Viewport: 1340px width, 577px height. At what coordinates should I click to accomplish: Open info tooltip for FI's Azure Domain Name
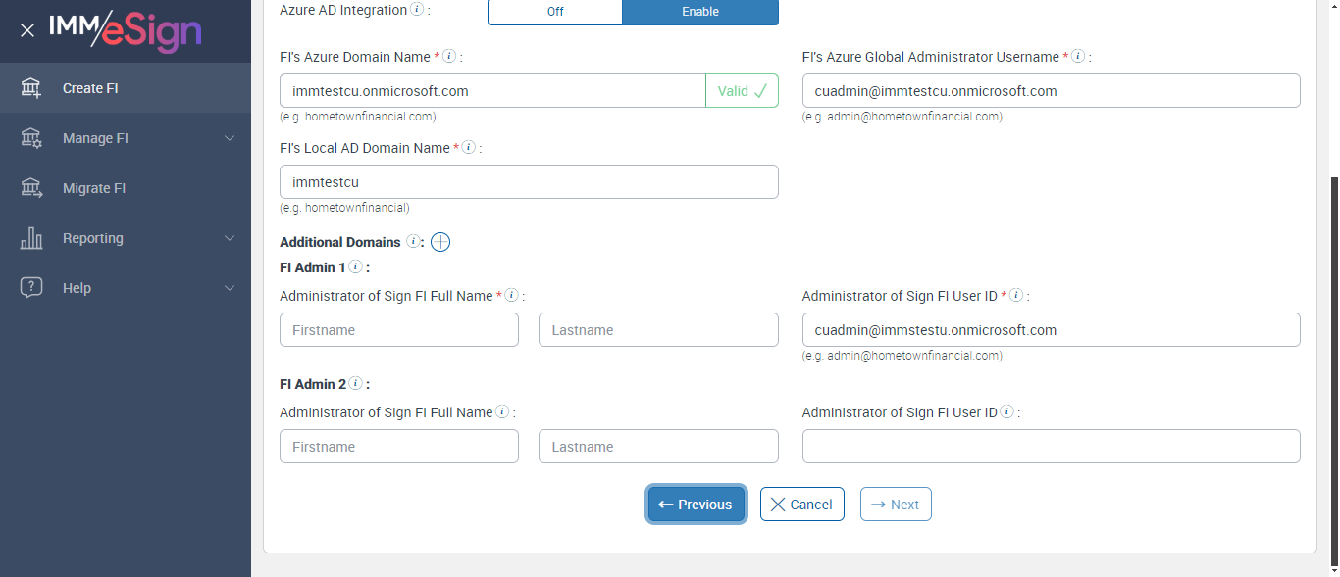point(449,57)
